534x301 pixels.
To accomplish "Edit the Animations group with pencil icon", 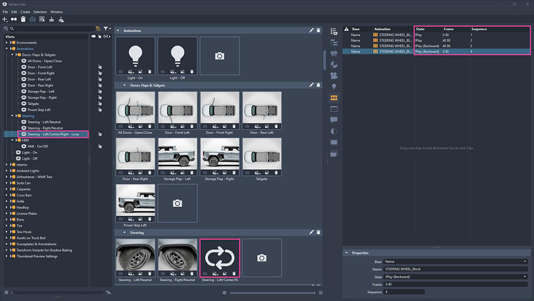I will [311, 30].
